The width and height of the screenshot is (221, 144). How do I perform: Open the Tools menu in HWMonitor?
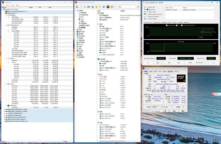click(12, 5)
